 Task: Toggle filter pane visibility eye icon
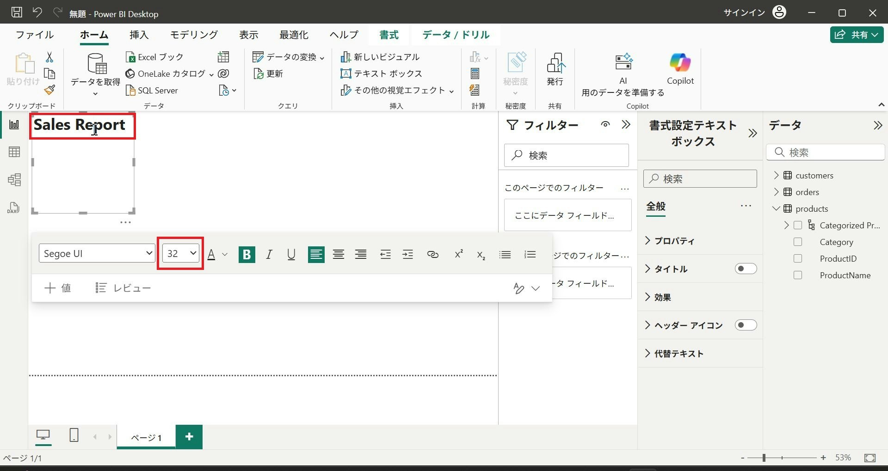coord(605,124)
